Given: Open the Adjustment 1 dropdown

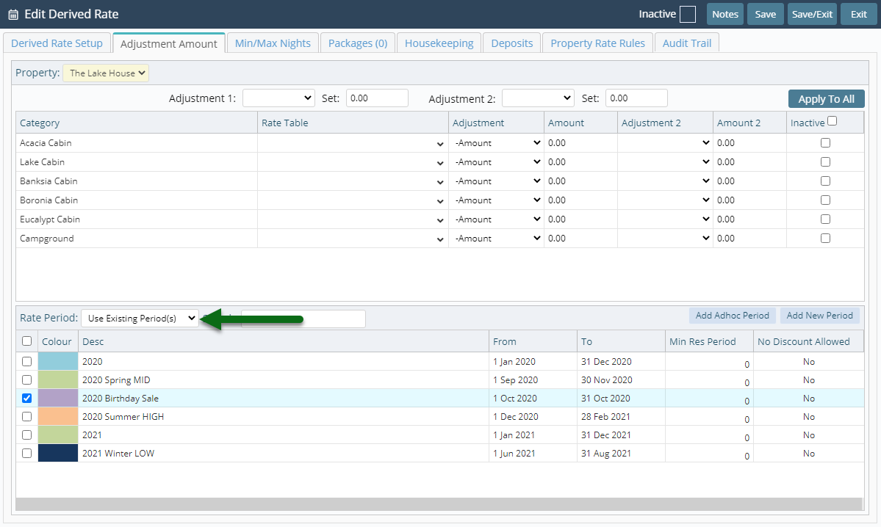Looking at the screenshot, I should [x=278, y=98].
